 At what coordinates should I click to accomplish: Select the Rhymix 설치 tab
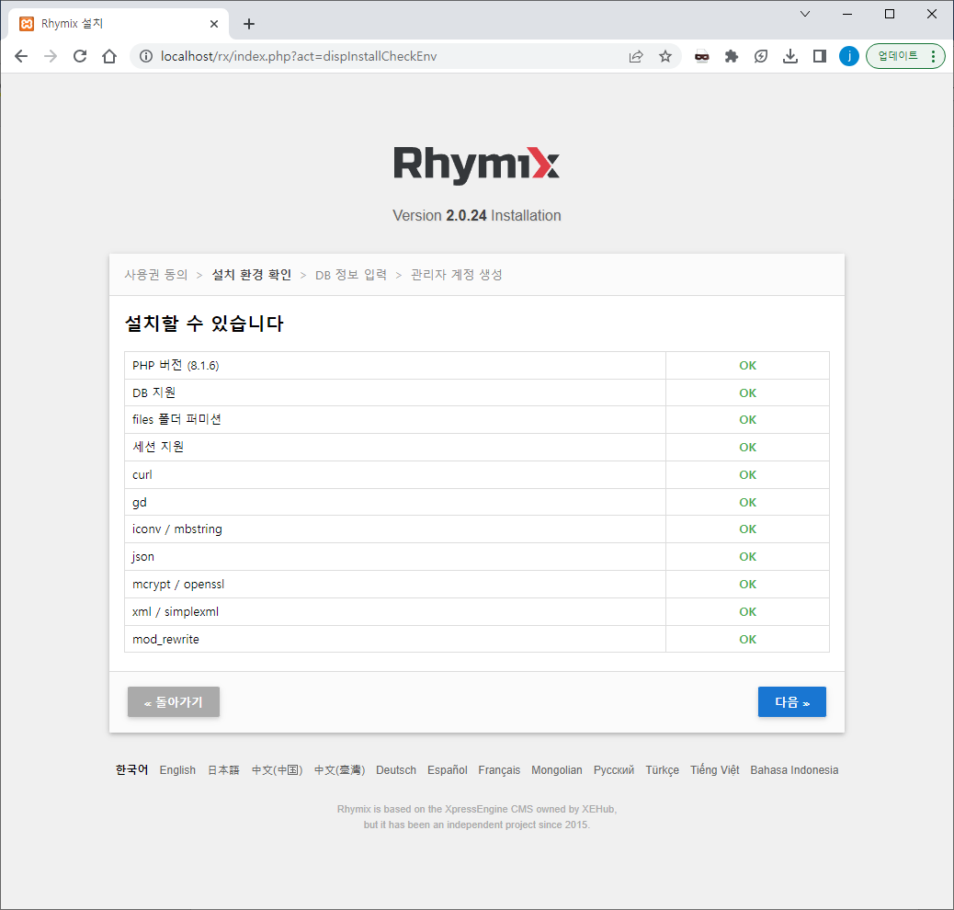click(x=119, y=24)
